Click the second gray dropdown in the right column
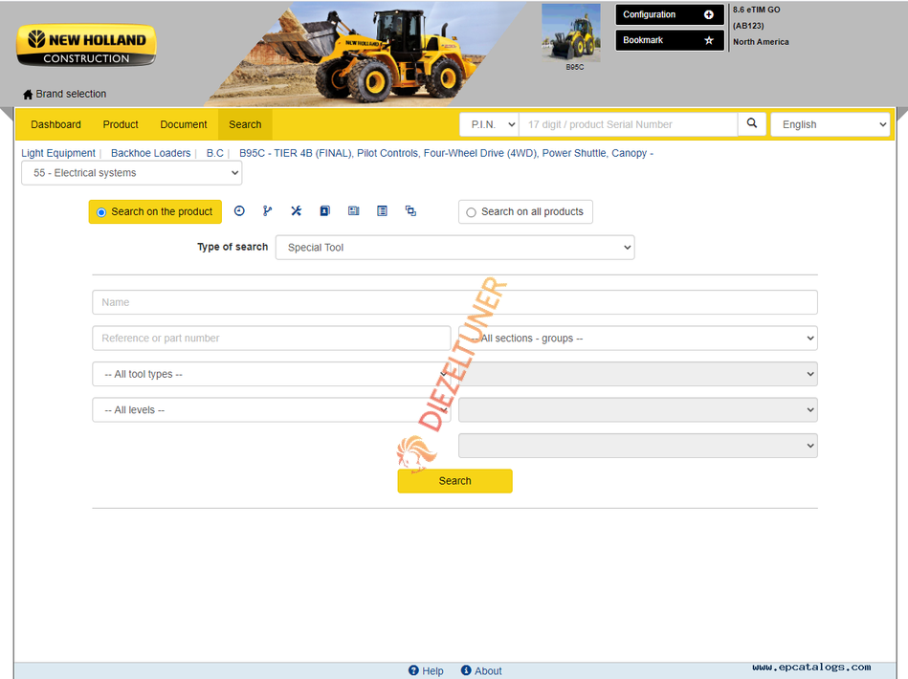This screenshot has width=908, height=679. (x=638, y=410)
